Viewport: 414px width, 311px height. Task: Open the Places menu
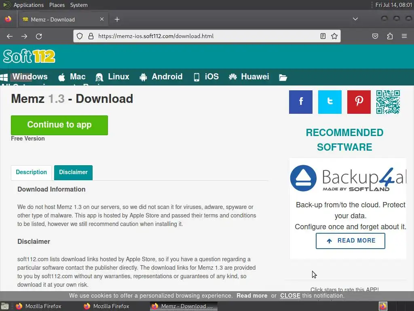[57, 5]
